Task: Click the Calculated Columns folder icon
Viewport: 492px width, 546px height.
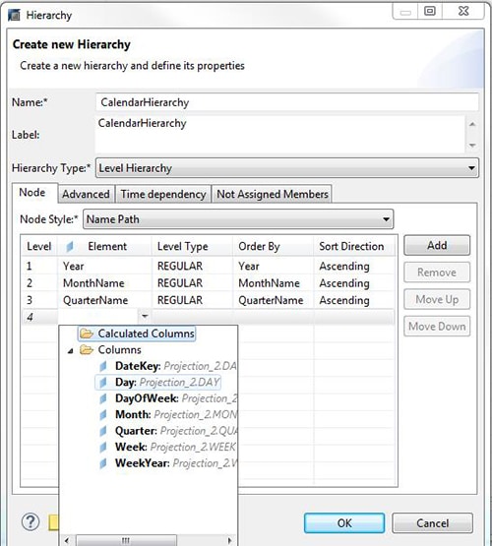Action: [x=87, y=334]
